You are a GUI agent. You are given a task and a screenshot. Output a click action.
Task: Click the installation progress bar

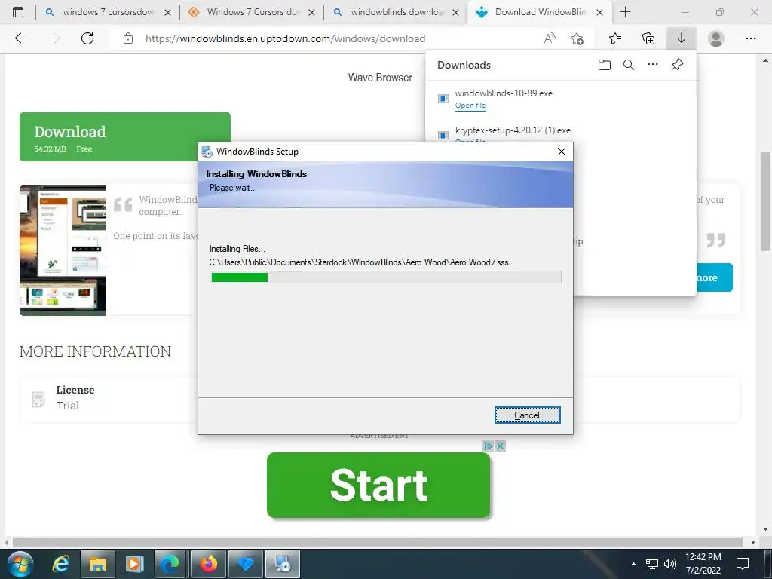point(385,277)
